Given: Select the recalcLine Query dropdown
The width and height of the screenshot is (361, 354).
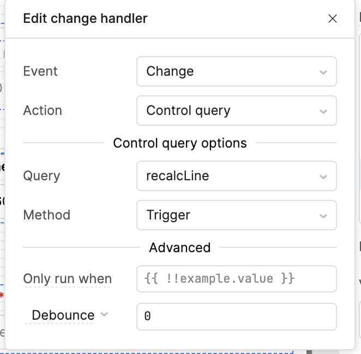Looking at the screenshot, I should (229, 176).
